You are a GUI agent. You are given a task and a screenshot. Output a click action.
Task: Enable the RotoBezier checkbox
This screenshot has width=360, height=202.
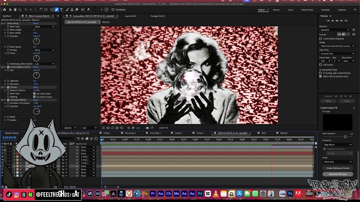[x=113, y=10]
